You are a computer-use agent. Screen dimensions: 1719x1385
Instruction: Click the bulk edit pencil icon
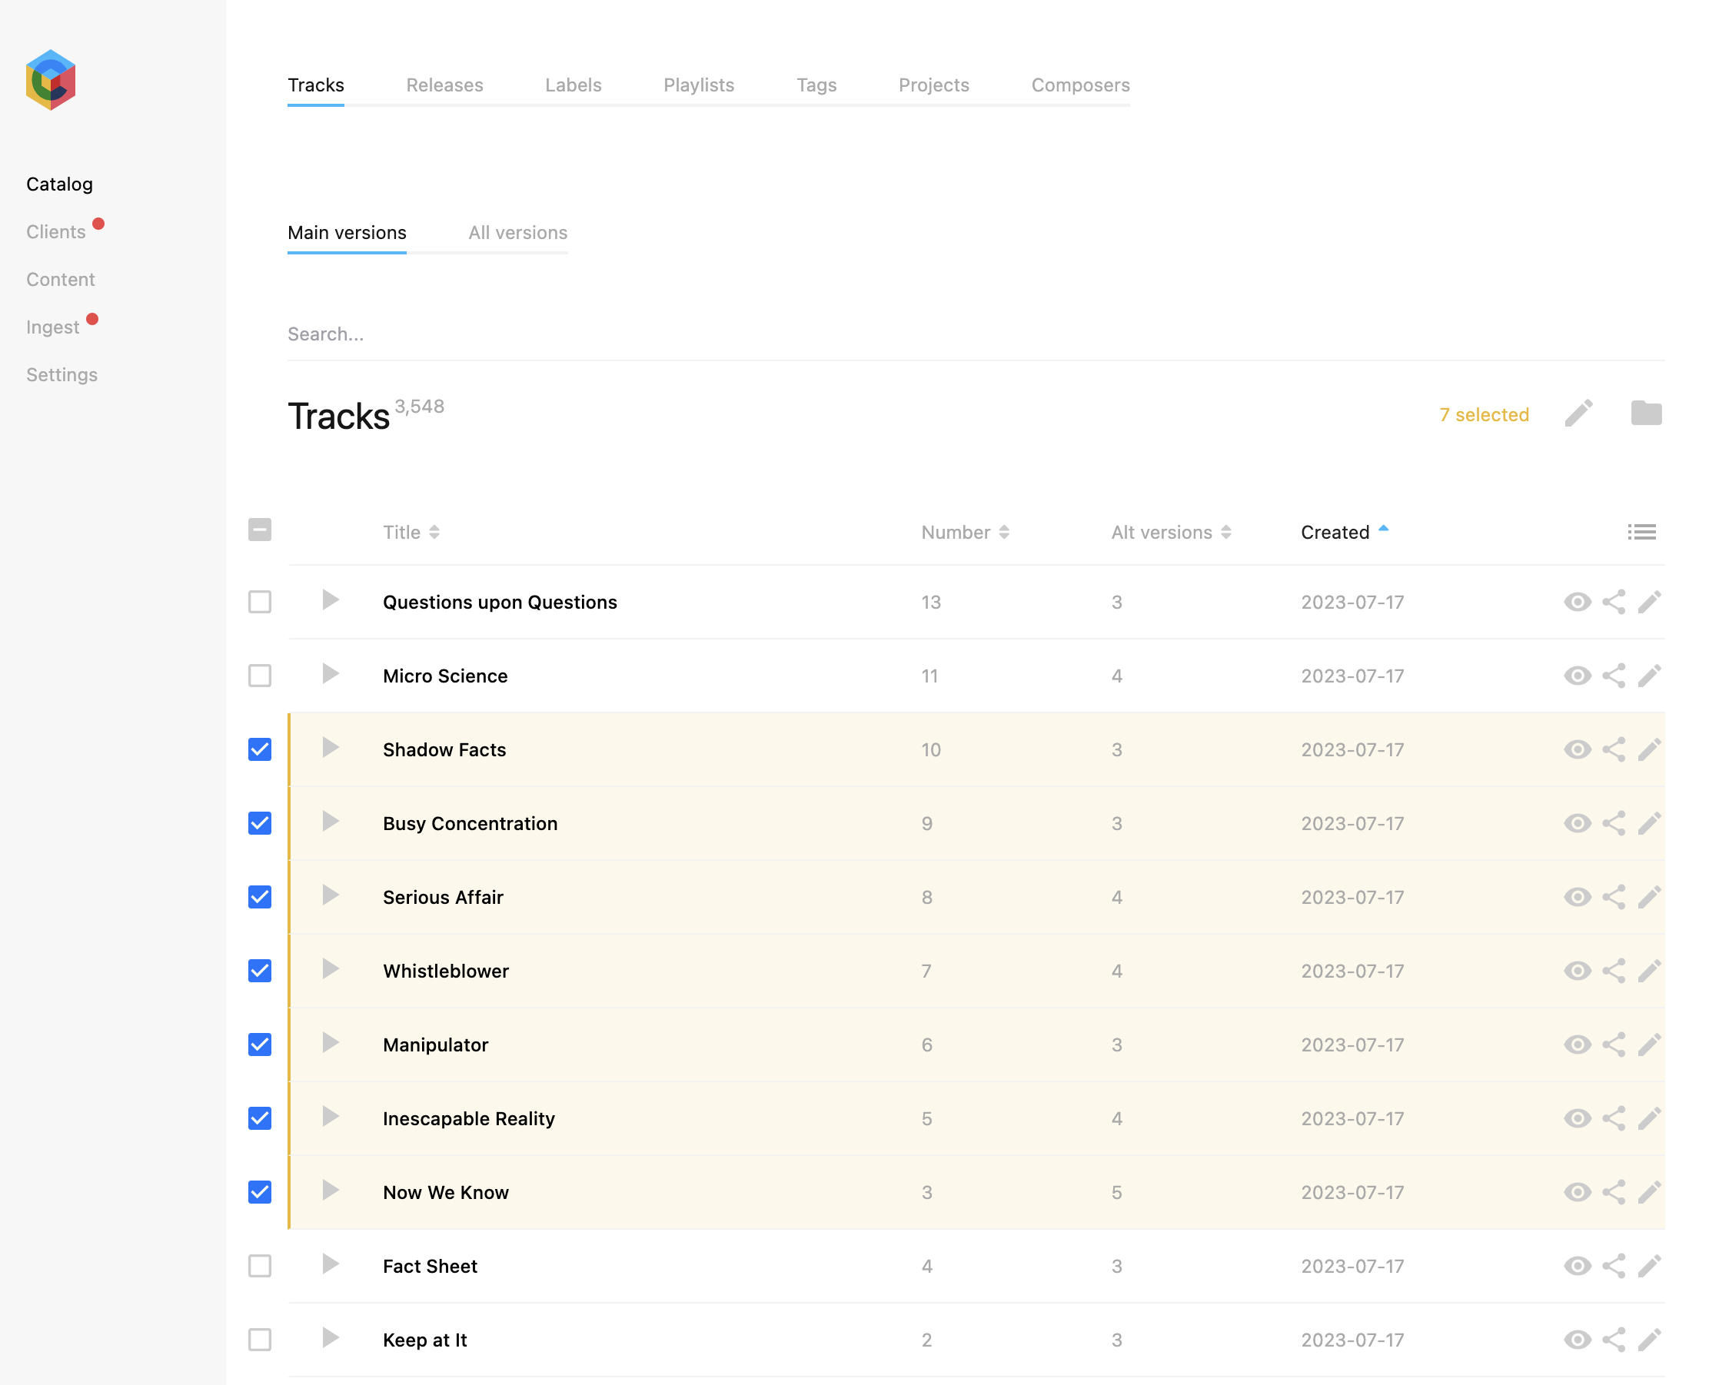point(1578,414)
